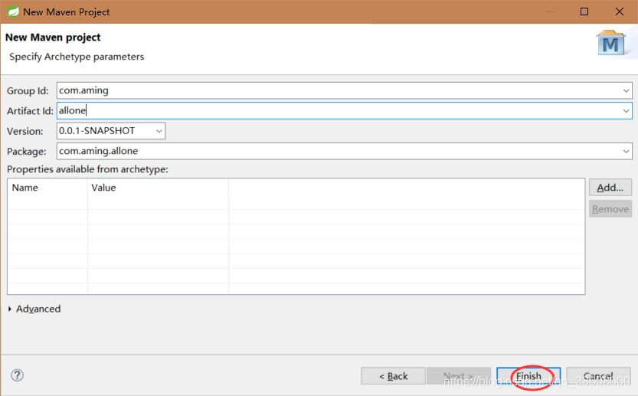The image size is (638, 396).
Task: Click the Add... button
Action: [610, 188]
